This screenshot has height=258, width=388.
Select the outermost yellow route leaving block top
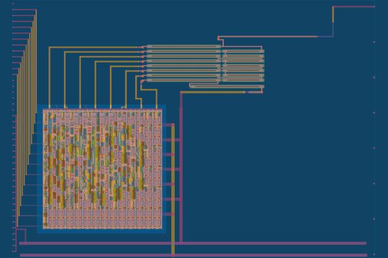point(50,77)
